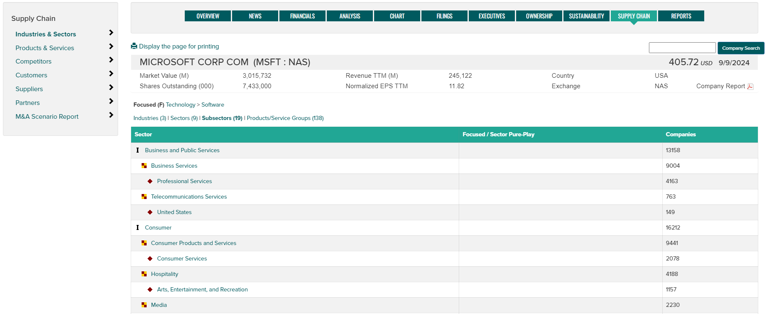
Task: Switch to the Chart tab
Action: pyautogui.click(x=397, y=16)
